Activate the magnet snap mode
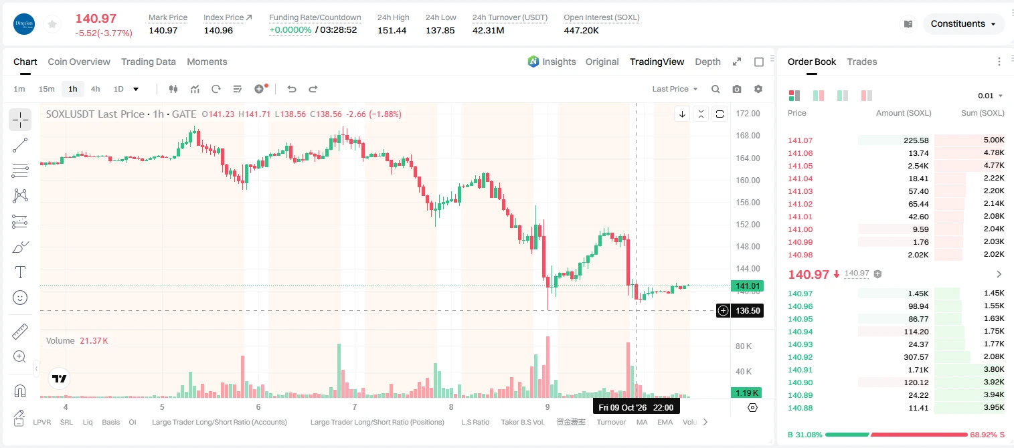This screenshot has width=1014, height=448. pos(20,390)
